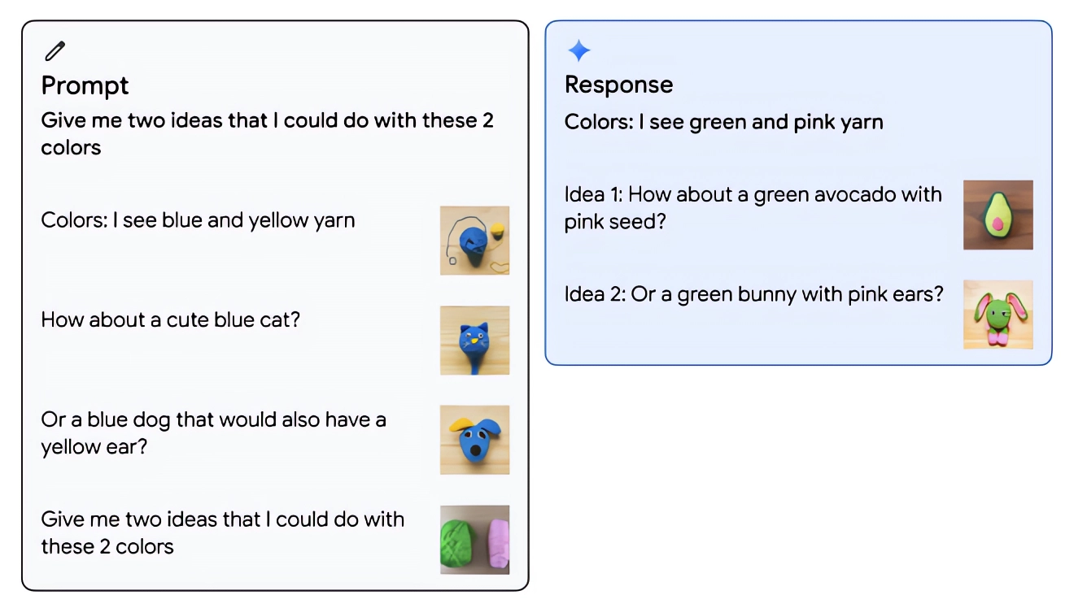Click the bottom "Give me two ideas" text

[x=222, y=532]
